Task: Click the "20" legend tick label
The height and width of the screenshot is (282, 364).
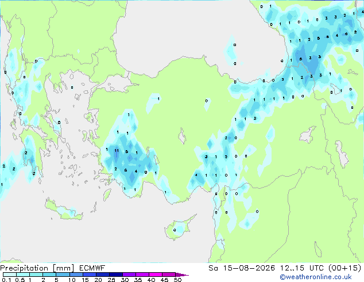Action: [98, 280]
